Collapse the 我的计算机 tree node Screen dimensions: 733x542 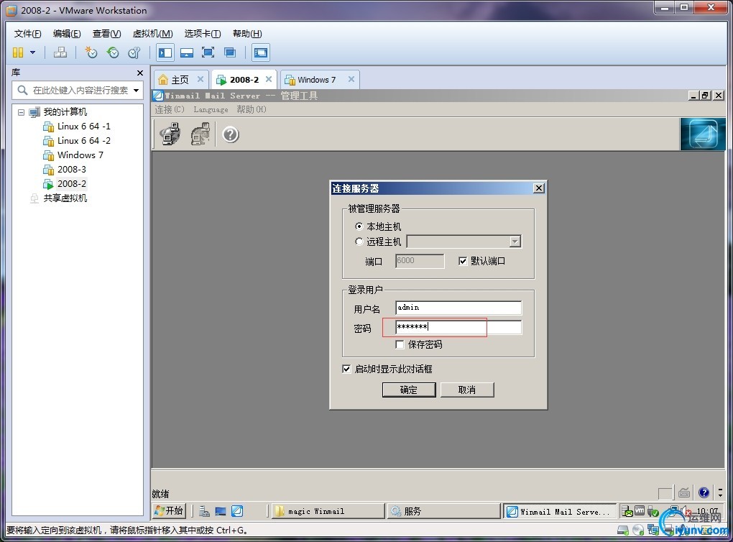click(x=21, y=112)
